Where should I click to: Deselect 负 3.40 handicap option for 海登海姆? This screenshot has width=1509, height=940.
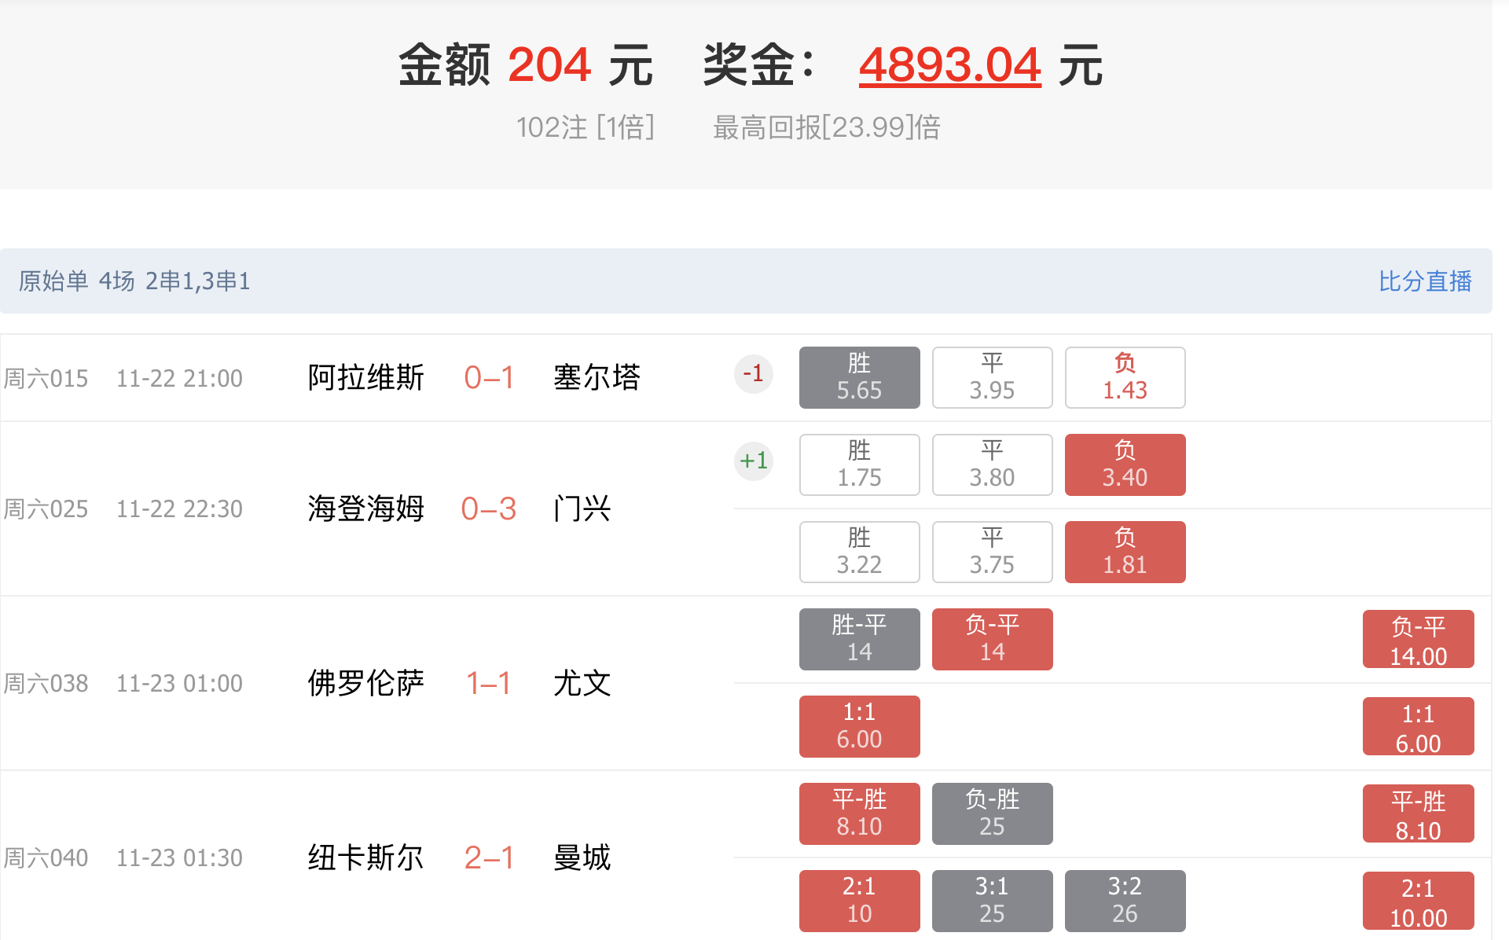[x=1125, y=464]
